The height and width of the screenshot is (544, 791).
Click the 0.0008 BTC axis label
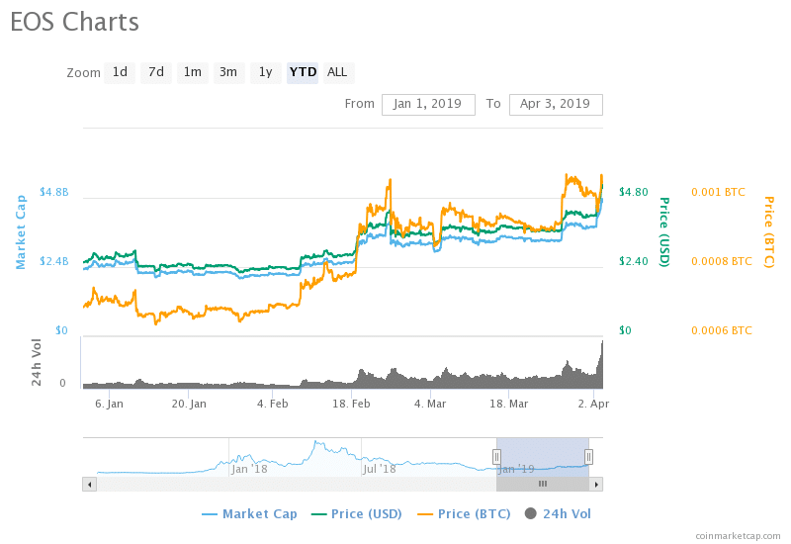(x=722, y=261)
